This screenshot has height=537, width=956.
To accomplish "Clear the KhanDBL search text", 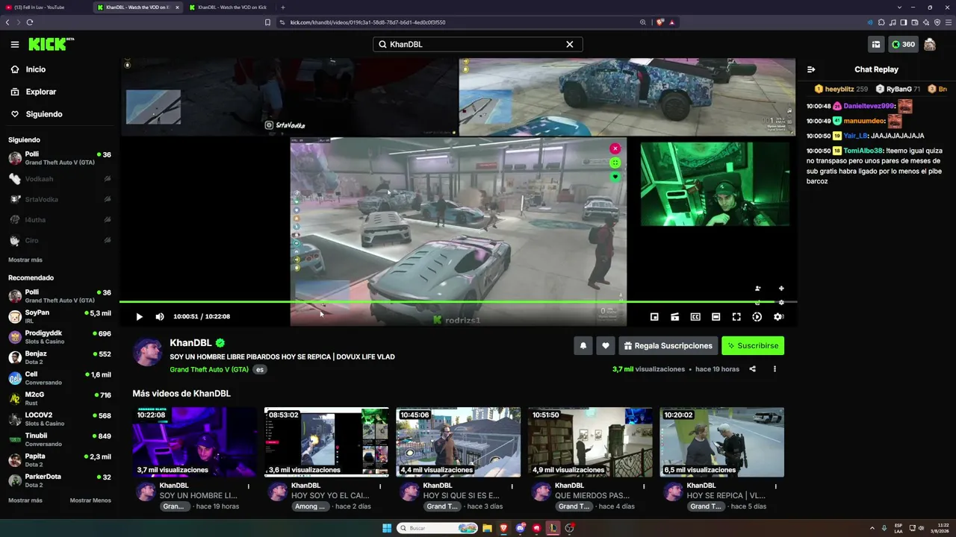I will click(x=570, y=45).
